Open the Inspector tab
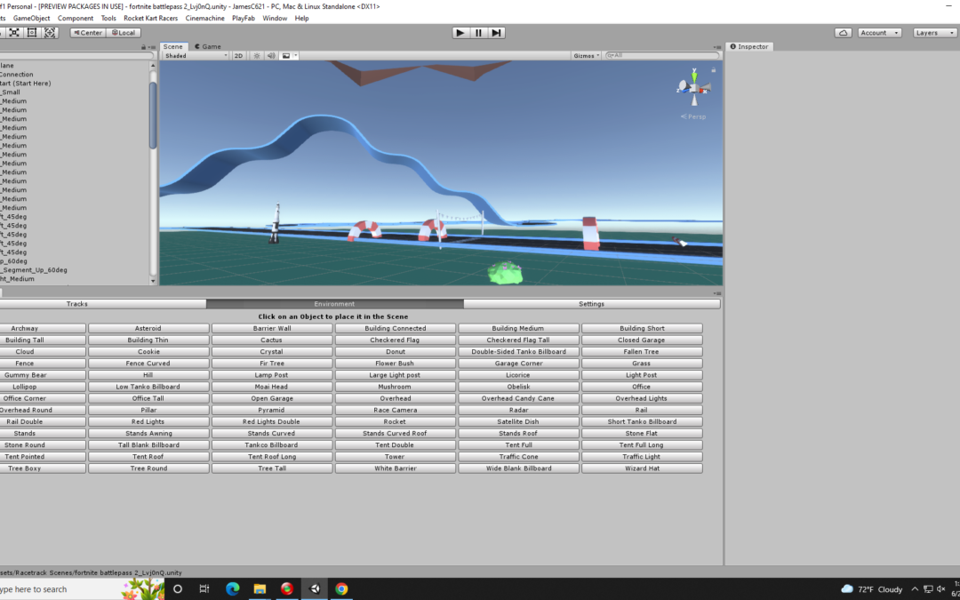This screenshot has height=600, width=960. click(748, 46)
